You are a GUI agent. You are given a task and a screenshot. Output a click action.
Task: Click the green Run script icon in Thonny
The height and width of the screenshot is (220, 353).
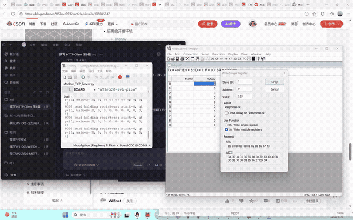click(x=83, y=77)
